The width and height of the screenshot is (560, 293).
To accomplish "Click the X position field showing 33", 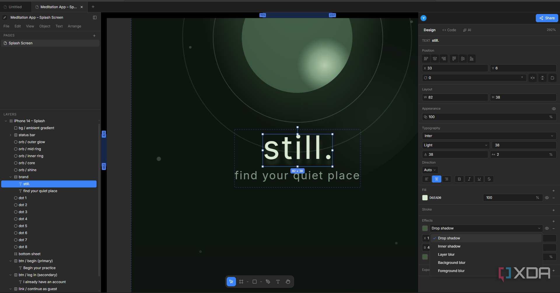I will [x=455, y=68].
